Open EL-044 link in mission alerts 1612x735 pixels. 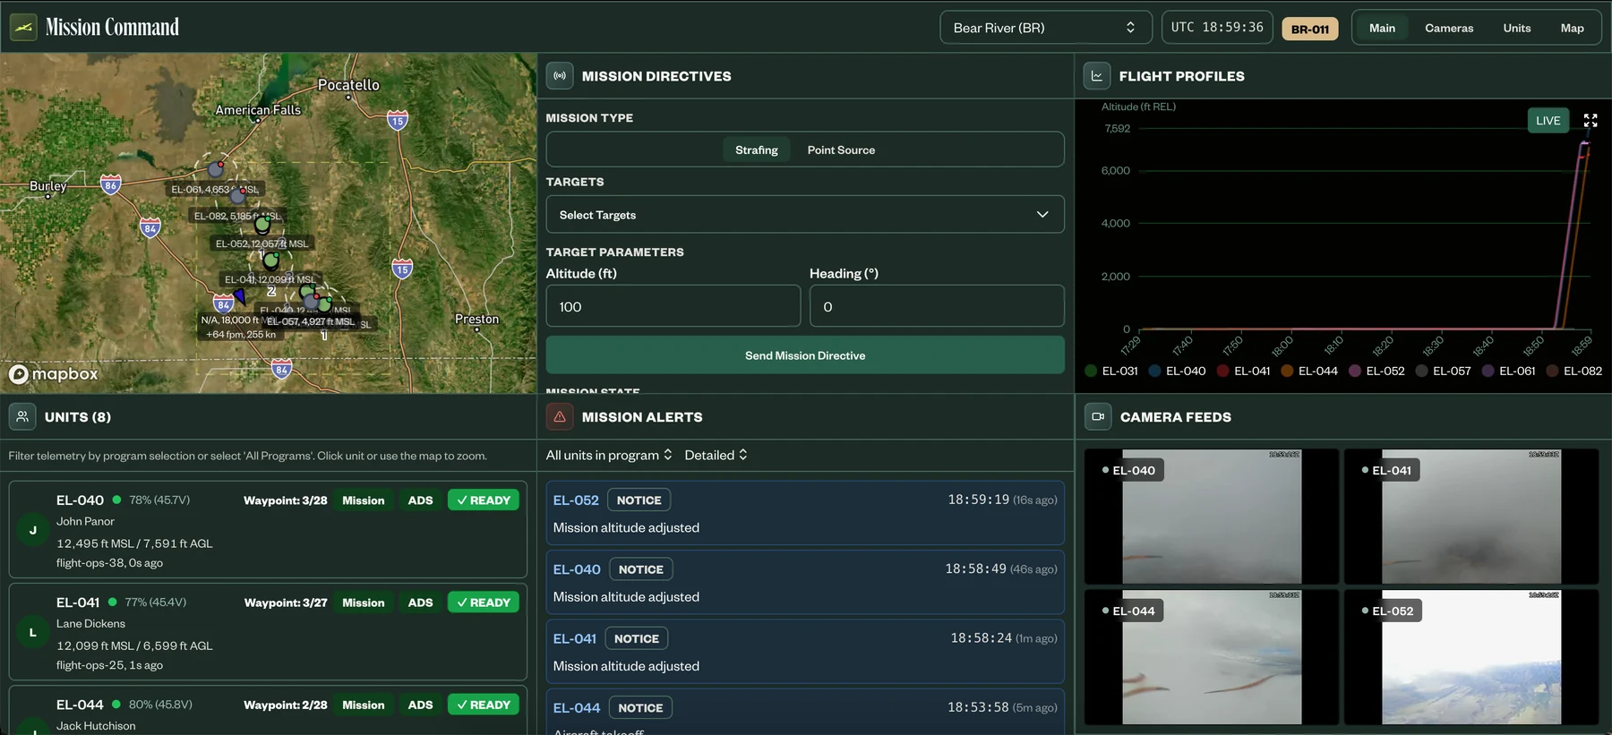(577, 707)
